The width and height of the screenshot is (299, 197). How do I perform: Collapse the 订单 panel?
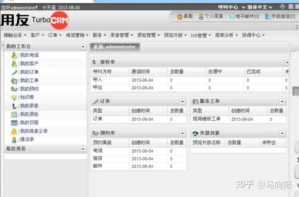point(182,101)
